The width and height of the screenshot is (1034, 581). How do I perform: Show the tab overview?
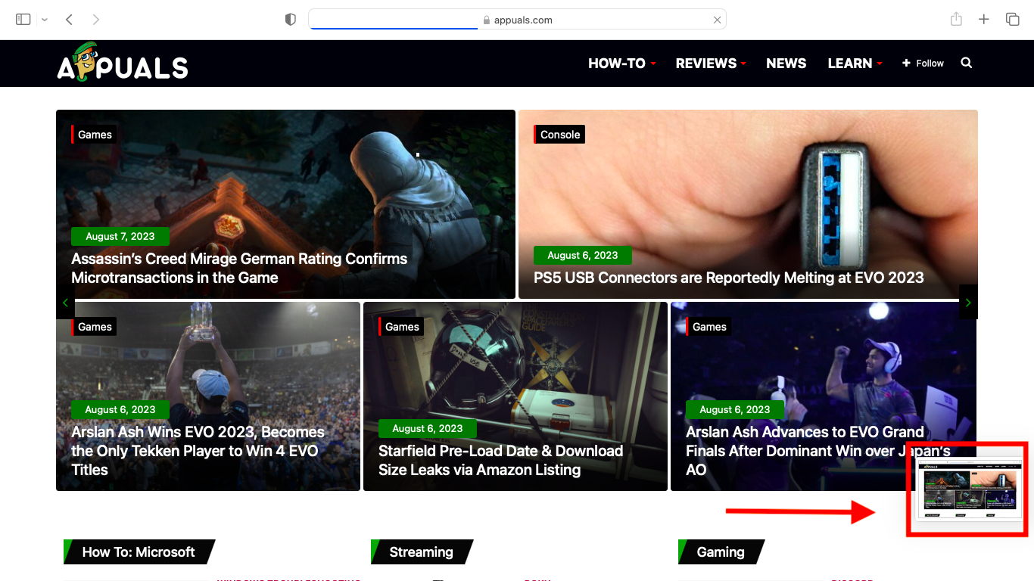1012,20
